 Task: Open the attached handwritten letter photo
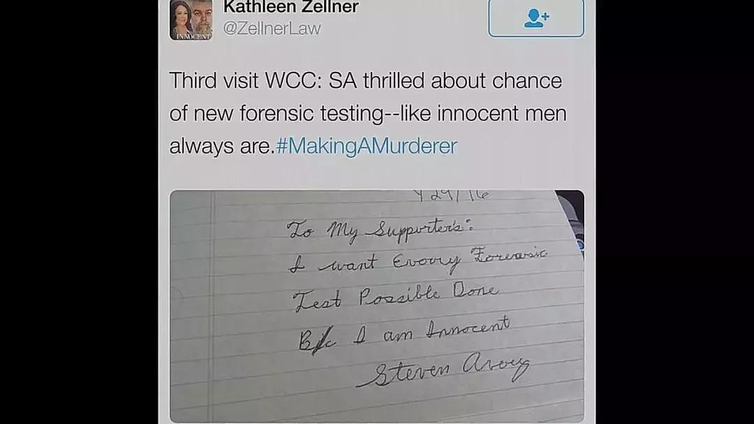pos(377,306)
